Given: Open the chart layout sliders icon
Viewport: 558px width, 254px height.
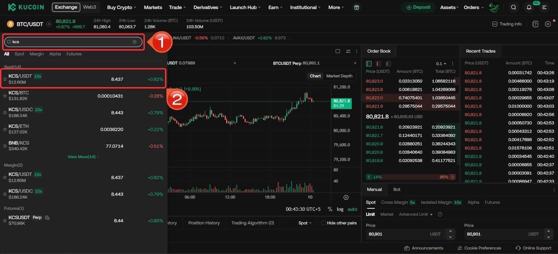Looking at the screenshot, I should pos(348,51).
